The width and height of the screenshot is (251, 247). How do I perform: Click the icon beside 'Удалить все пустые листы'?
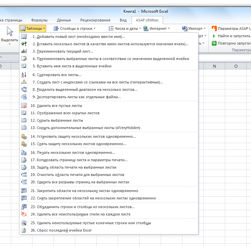pos(24,106)
